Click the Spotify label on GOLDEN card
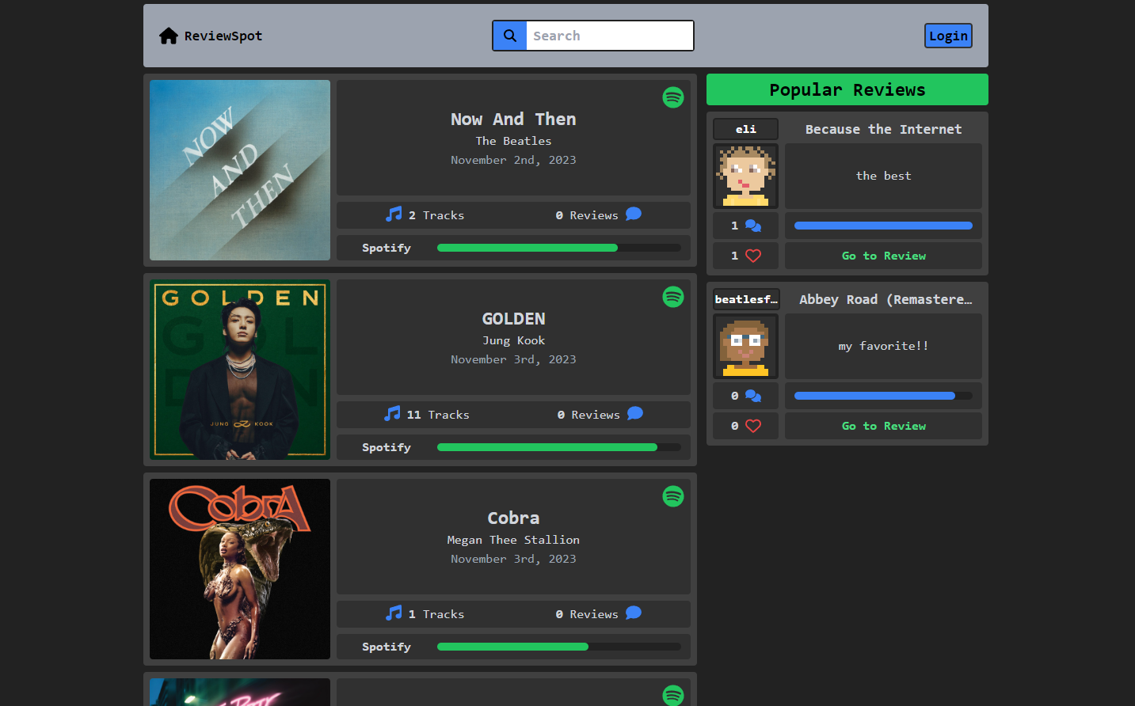Screen dimensions: 1135x706 pyautogui.click(x=387, y=447)
